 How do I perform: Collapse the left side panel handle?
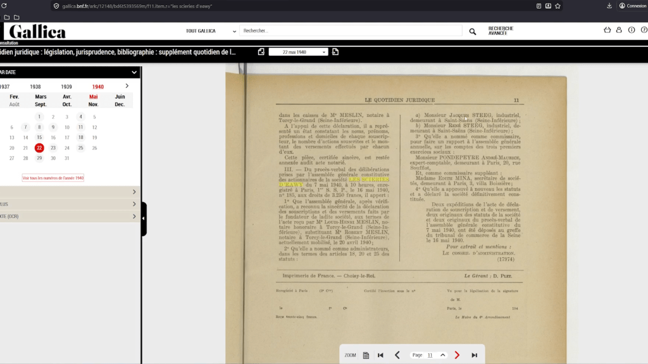click(x=144, y=219)
